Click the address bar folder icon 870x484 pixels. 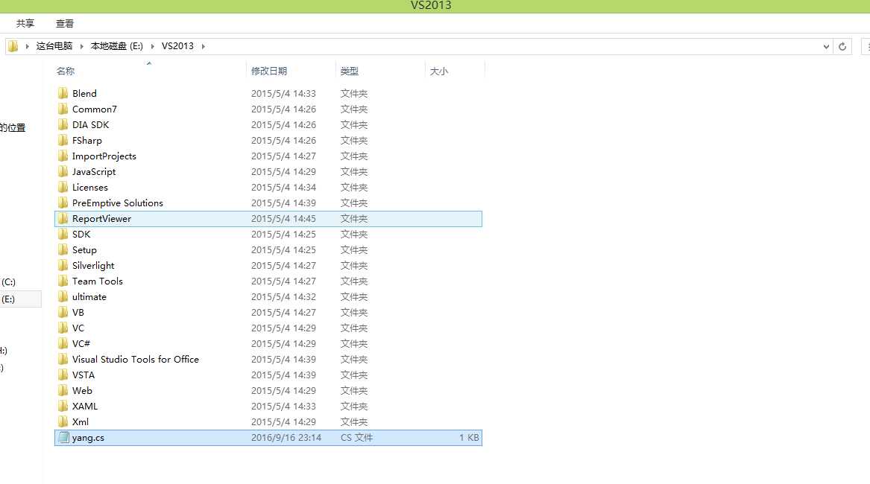pyautogui.click(x=13, y=46)
